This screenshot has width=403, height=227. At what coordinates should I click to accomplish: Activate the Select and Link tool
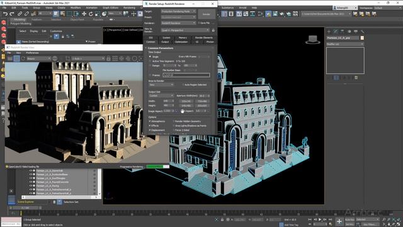20,14
